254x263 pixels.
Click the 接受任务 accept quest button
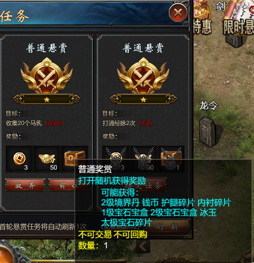[144, 185]
